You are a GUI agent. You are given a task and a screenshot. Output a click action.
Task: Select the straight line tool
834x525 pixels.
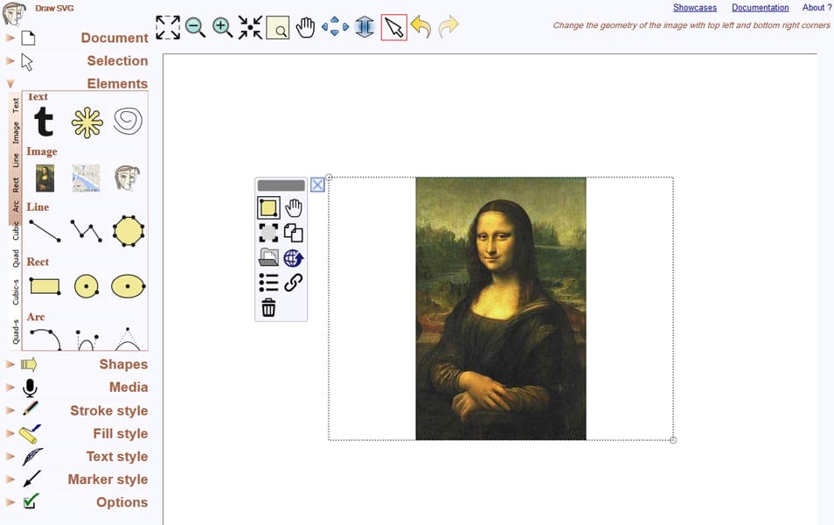(x=45, y=230)
